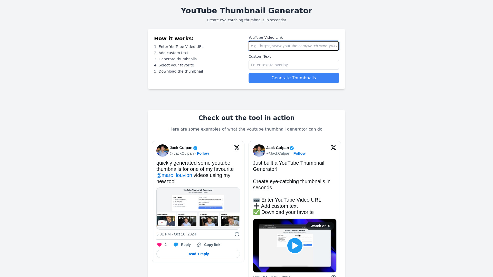Image resolution: width=493 pixels, height=277 pixels.
Task: Click the Read 1 reply expander on first tweet
Action: [198, 254]
